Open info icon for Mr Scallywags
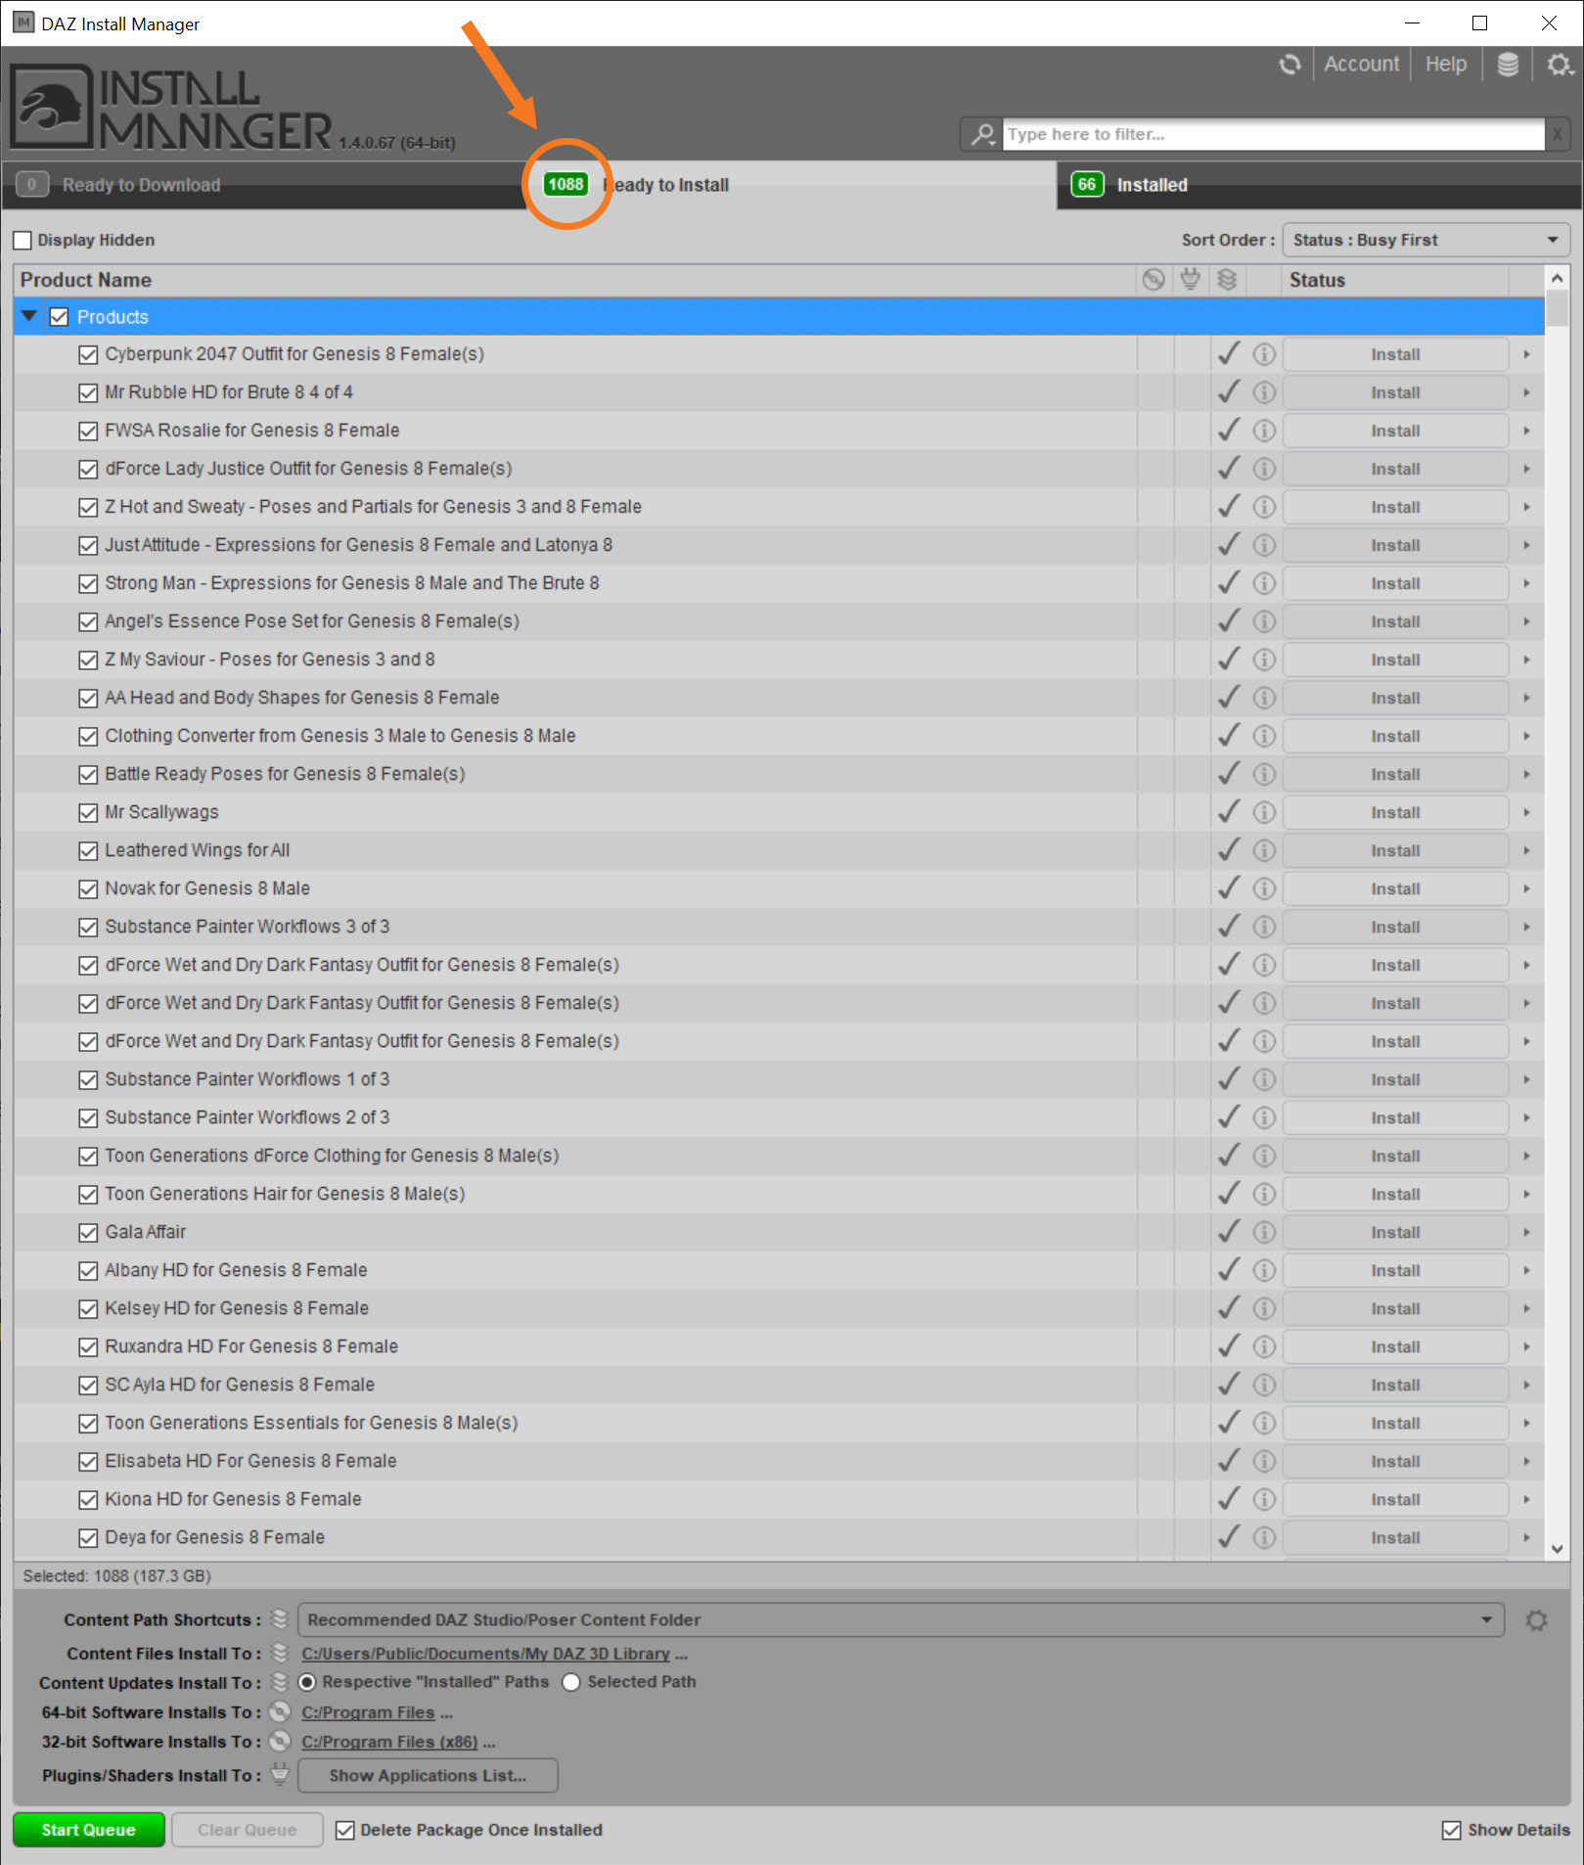This screenshot has width=1584, height=1865. pyautogui.click(x=1264, y=812)
